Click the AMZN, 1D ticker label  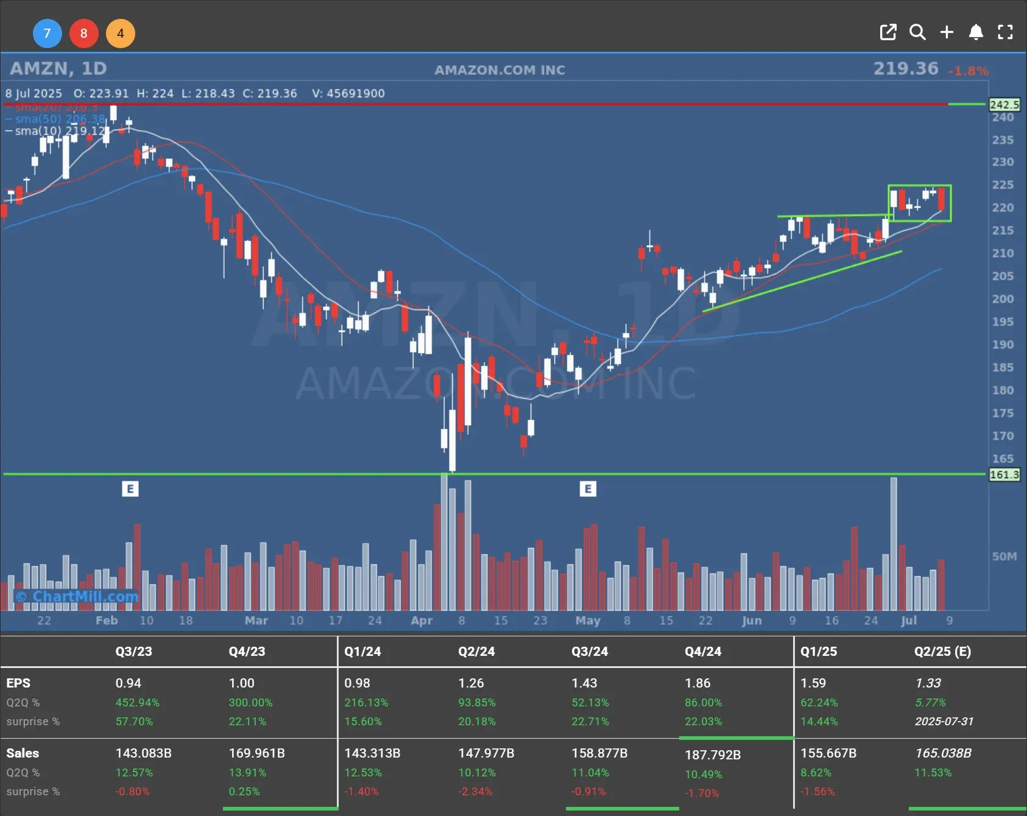[58, 68]
